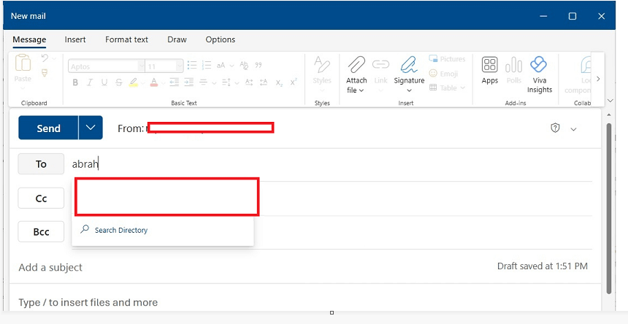Collapse the ribbon with down chevron
628x324 pixels.
(610, 101)
